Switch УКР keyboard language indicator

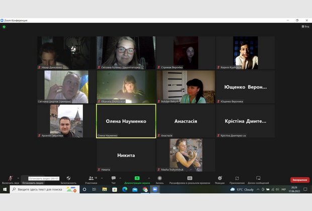[283, 189]
